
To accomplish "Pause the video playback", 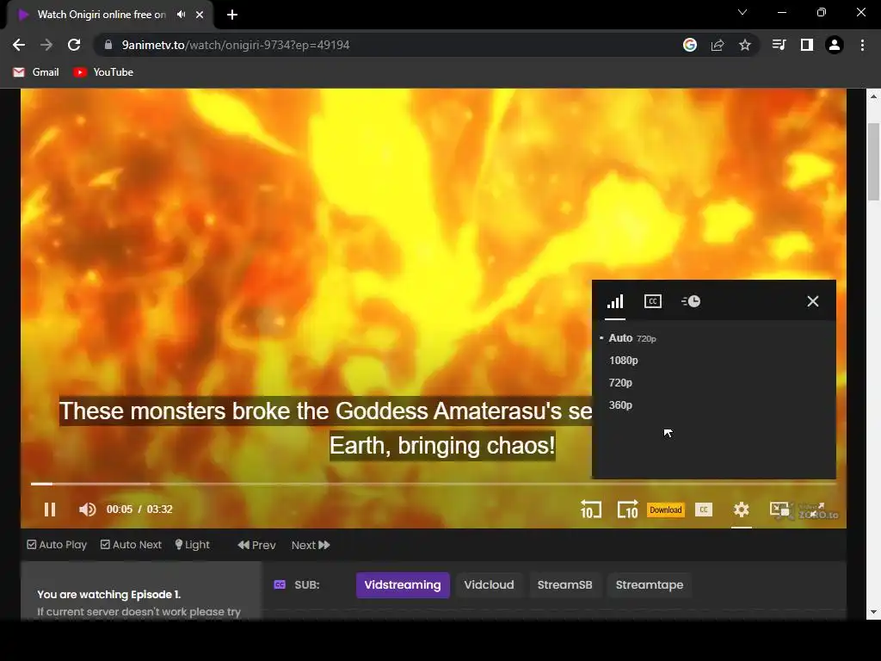I will 50,510.
